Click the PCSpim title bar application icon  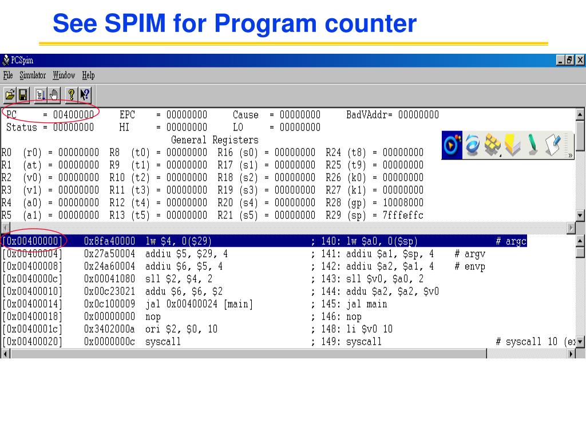6,60
